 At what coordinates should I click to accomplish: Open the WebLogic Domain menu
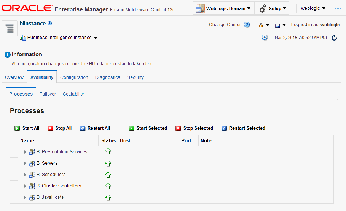pos(223,8)
